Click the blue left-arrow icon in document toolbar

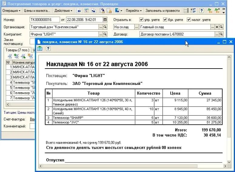coord(79,11)
